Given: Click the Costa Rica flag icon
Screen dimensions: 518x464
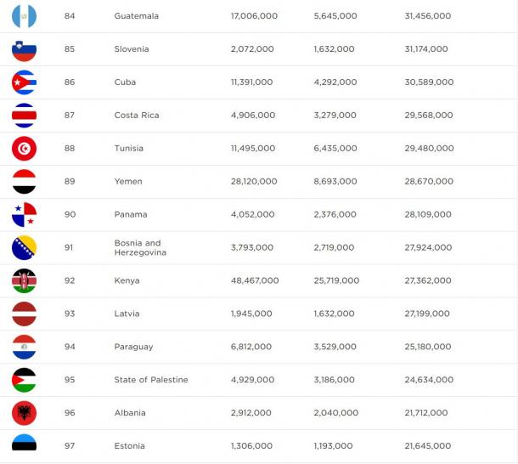Looking at the screenshot, I should [24, 116].
